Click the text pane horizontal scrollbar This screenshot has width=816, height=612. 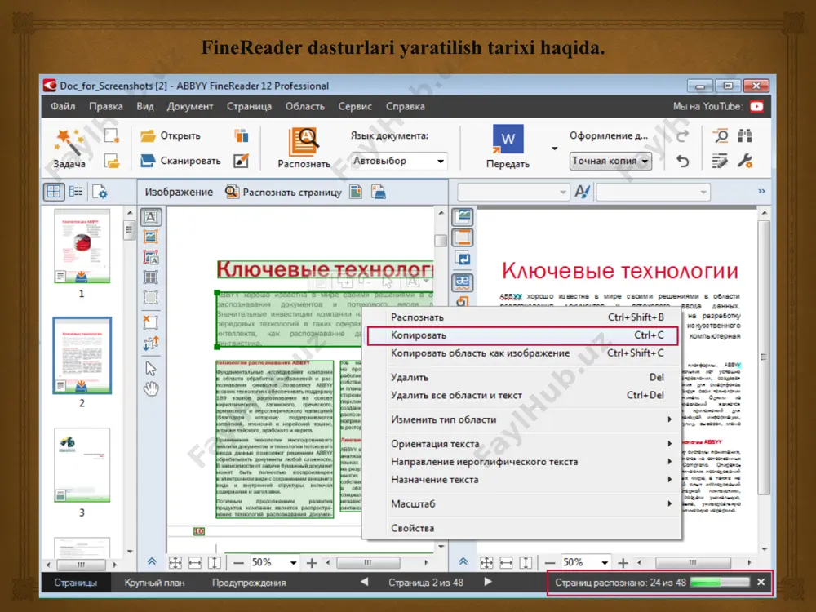[693, 562]
